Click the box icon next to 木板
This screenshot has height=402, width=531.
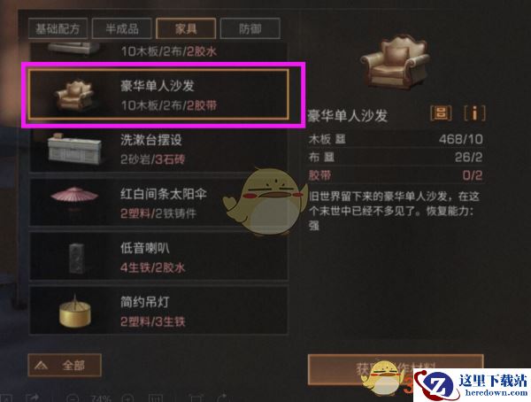tap(340, 139)
